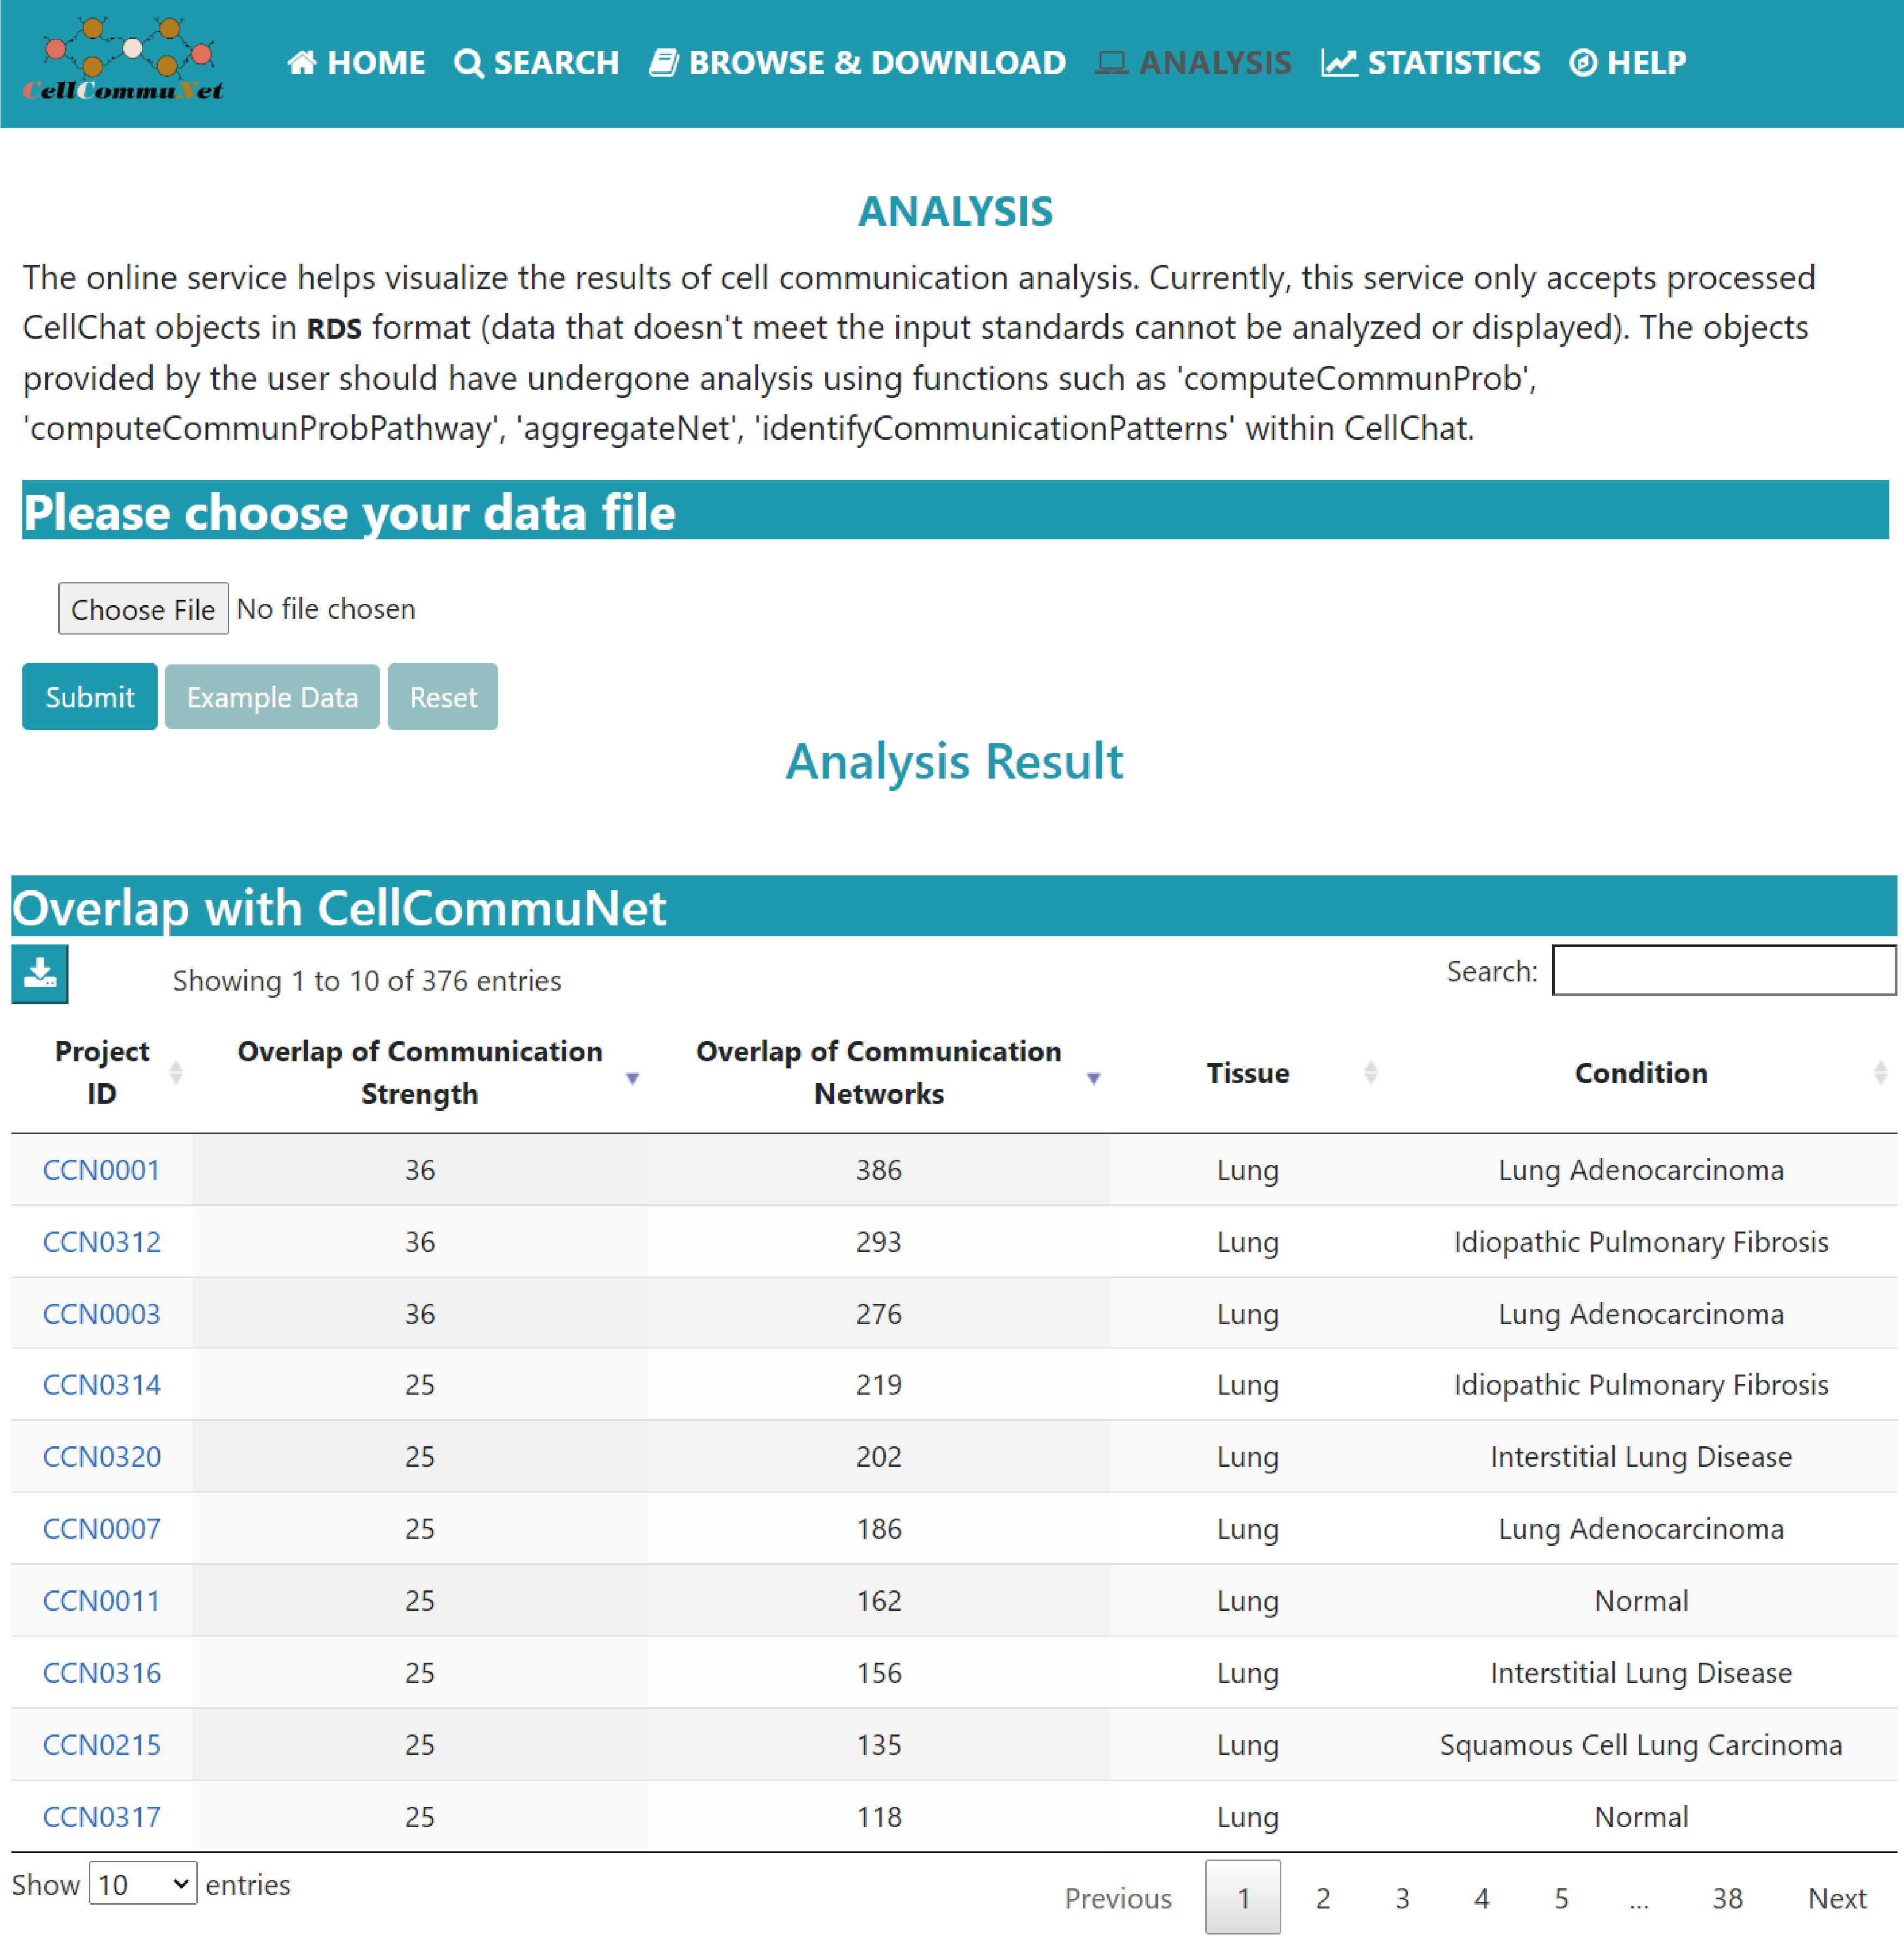Viewport: 1904px width, 1940px height.
Task: Go to BROWSE & DOWNLOAD page
Action: (x=857, y=63)
